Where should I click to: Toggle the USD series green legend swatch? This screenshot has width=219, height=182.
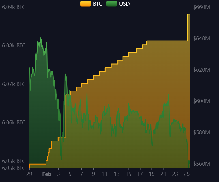111,4
